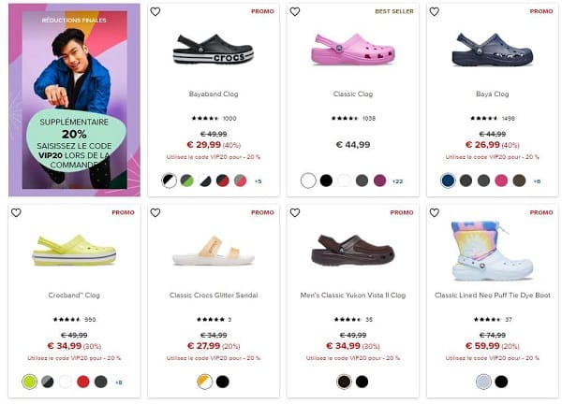Viewport: 562px width, 404px height.
Task: Select the red Crocband Clog color
Action: click(x=83, y=382)
